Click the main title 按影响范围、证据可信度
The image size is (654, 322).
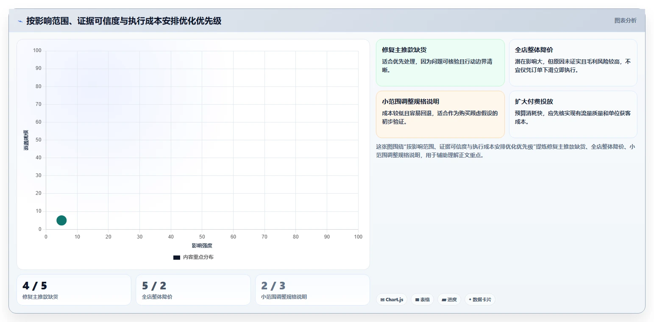point(124,21)
